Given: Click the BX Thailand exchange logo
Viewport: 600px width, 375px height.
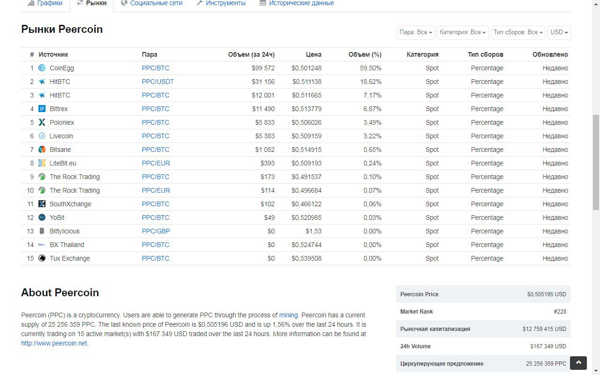Looking at the screenshot, I should tap(42, 245).
